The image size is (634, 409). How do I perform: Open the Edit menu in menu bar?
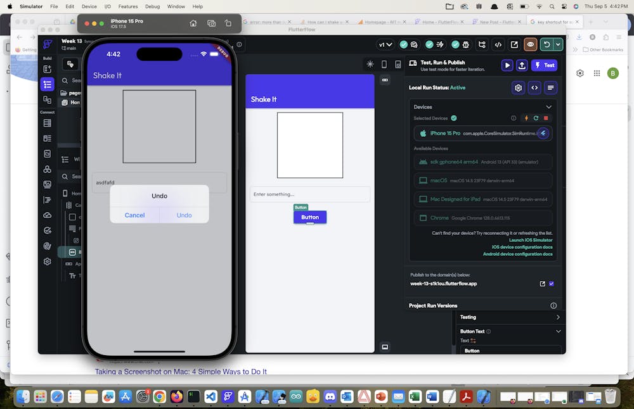point(70,6)
